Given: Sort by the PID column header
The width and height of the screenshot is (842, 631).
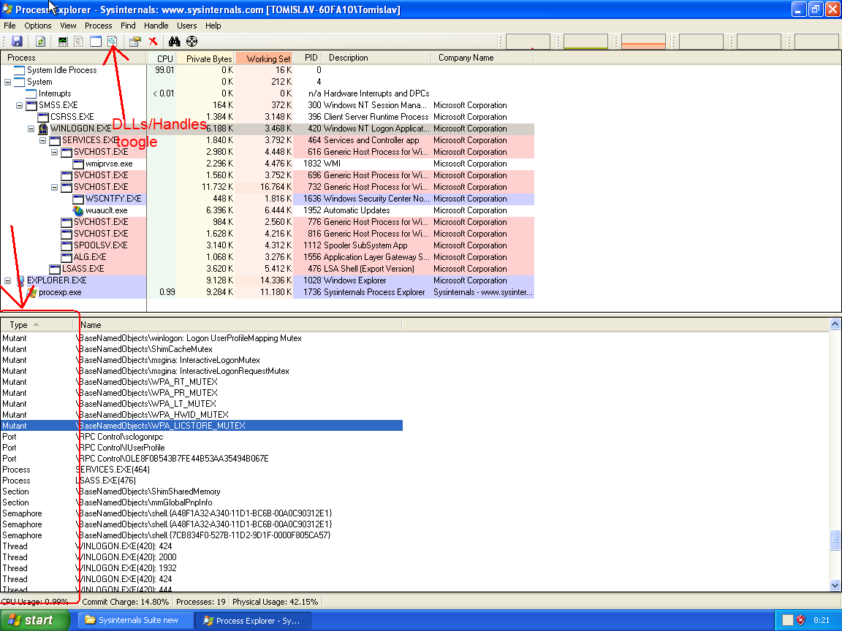Looking at the screenshot, I should pyautogui.click(x=308, y=58).
